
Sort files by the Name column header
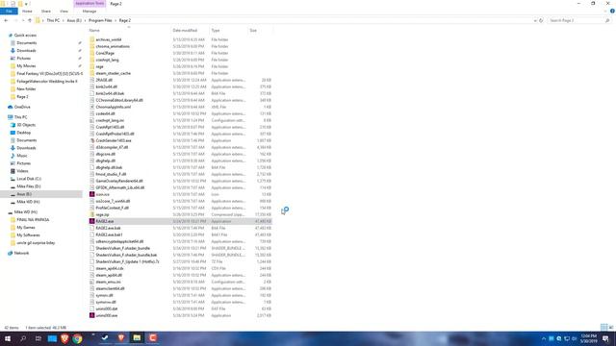[94, 30]
